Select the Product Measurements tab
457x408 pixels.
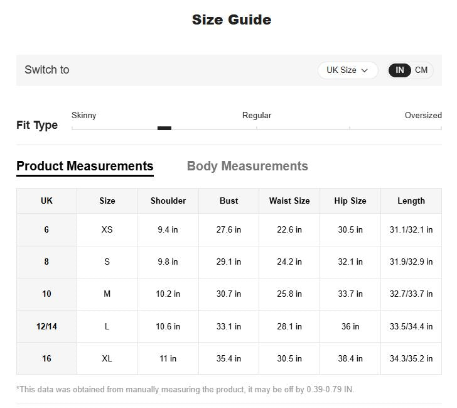pos(85,166)
